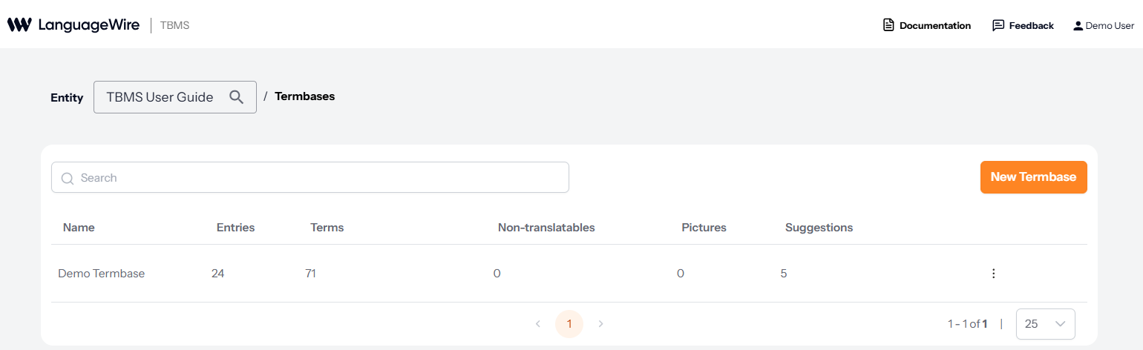The width and height of the screenshot is (1143, 350).
Task: Click the Feedback speech bubble icon
Action: (998, 25)
